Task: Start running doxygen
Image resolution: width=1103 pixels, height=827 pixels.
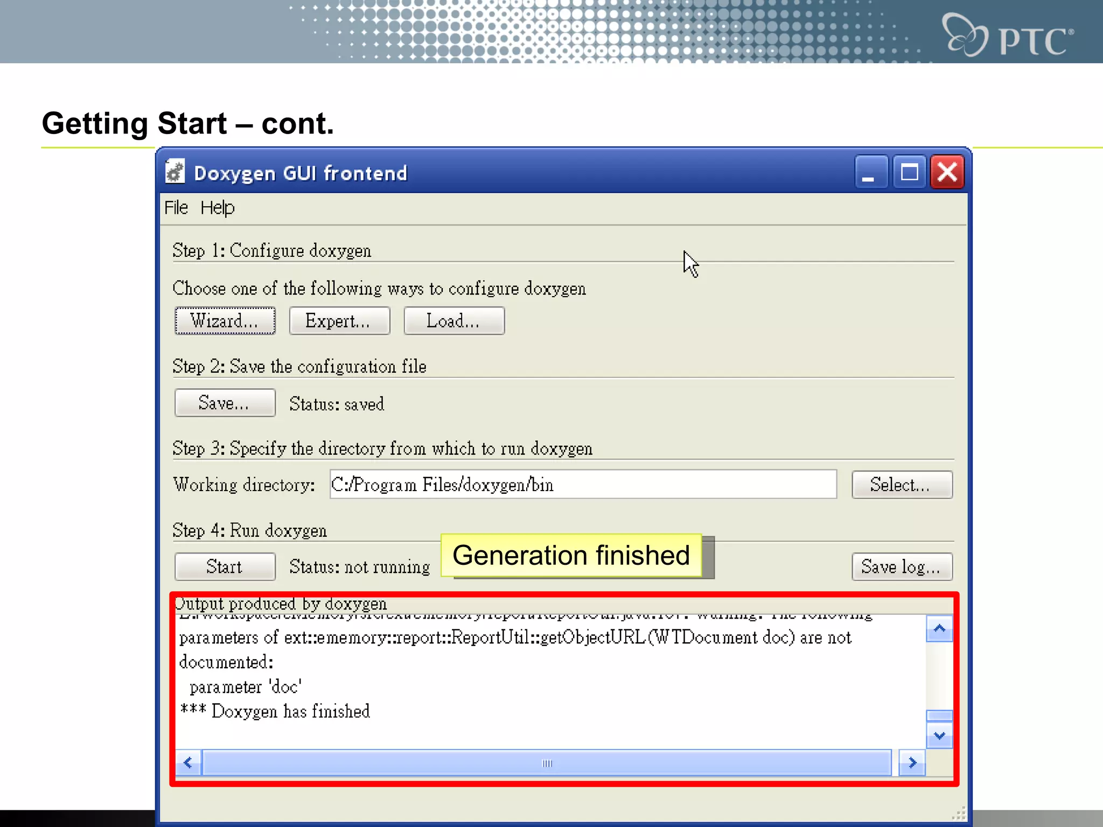Action: pos(225,567)
